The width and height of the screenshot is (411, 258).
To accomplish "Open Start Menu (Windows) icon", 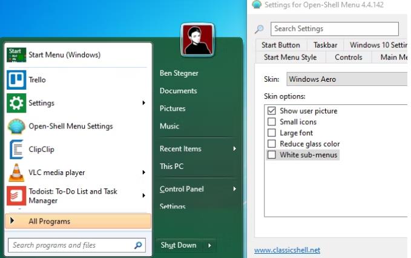I will [x=16, y=55].
